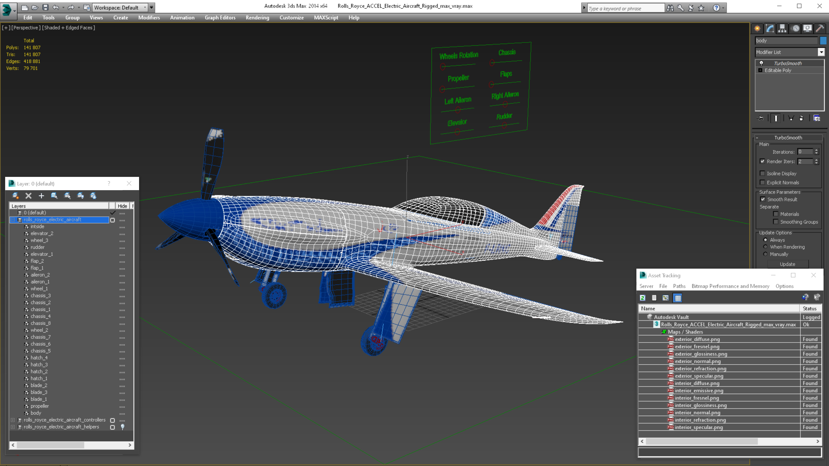Open the Utilities panel hammer icon
829x466 pixels.
pos(820,28)
